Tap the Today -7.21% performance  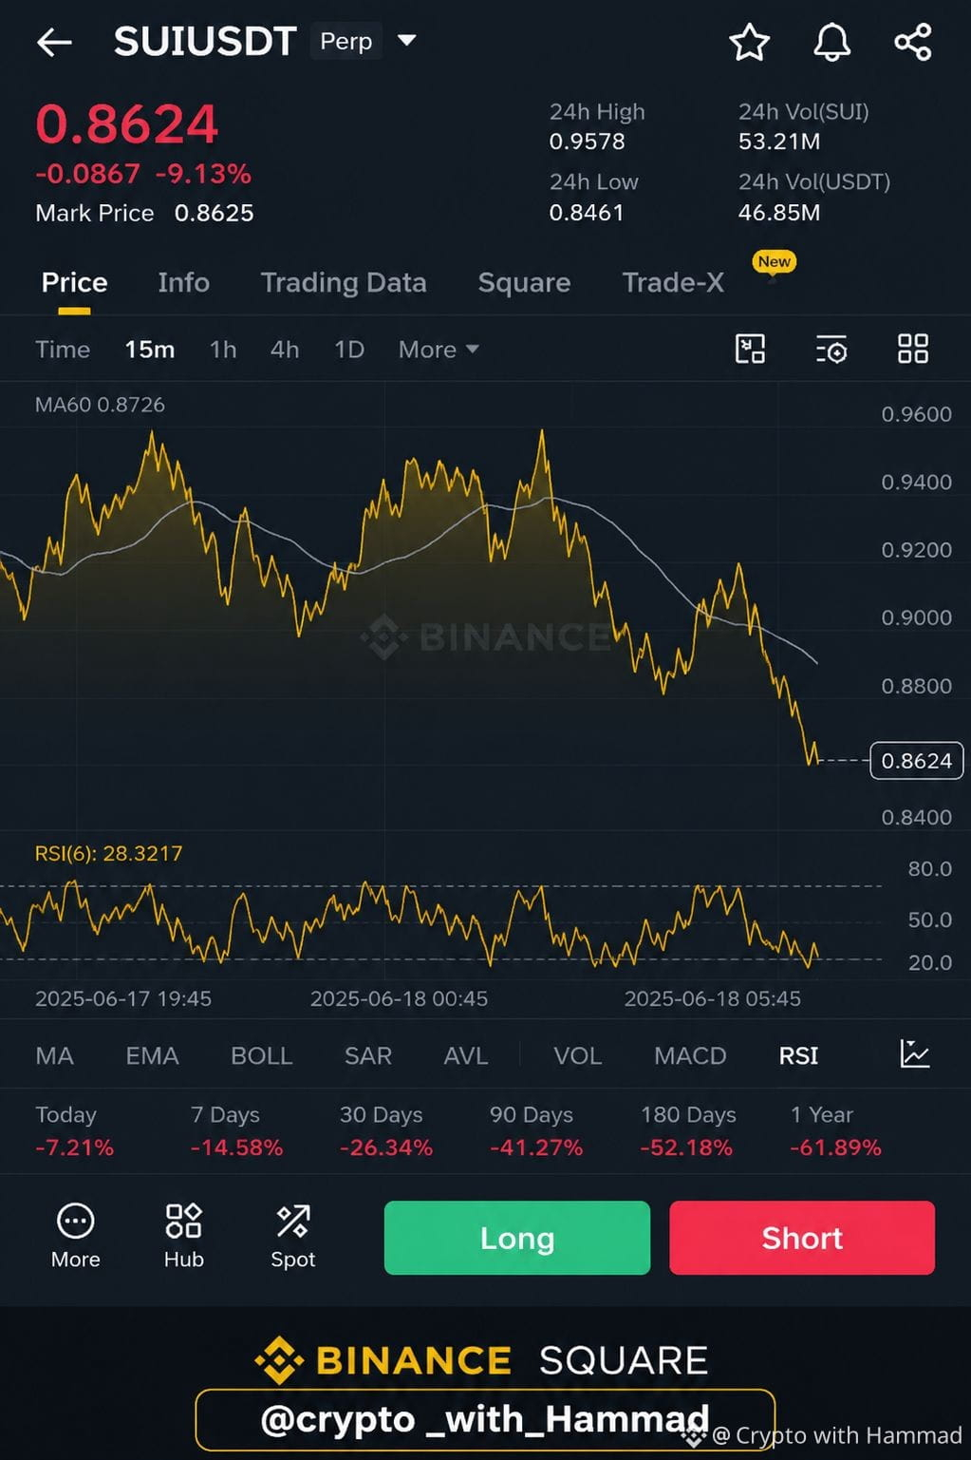74,1131
